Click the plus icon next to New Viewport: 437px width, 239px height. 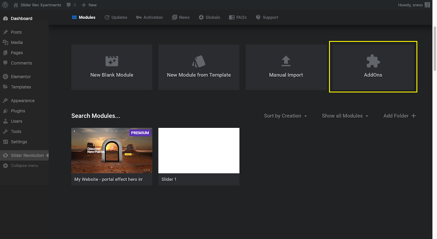[x=83, y=5]
